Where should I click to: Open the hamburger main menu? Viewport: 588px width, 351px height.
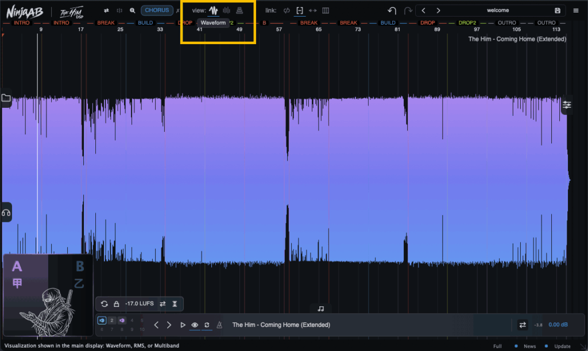coord(576,10)
